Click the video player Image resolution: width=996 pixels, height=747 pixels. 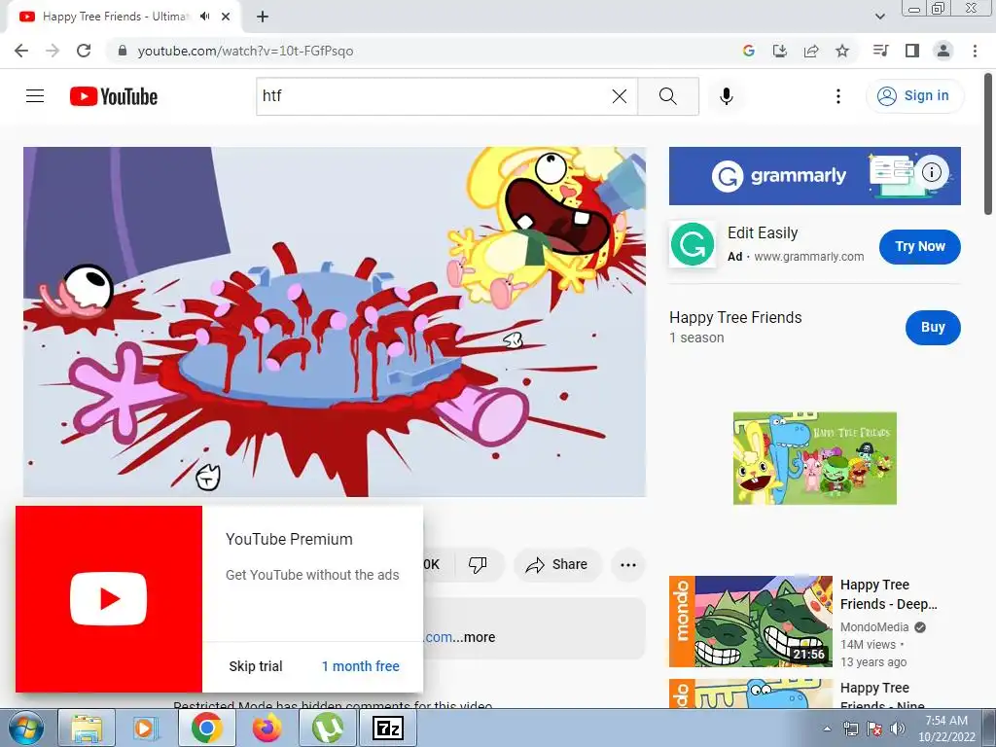pos(335,322)
